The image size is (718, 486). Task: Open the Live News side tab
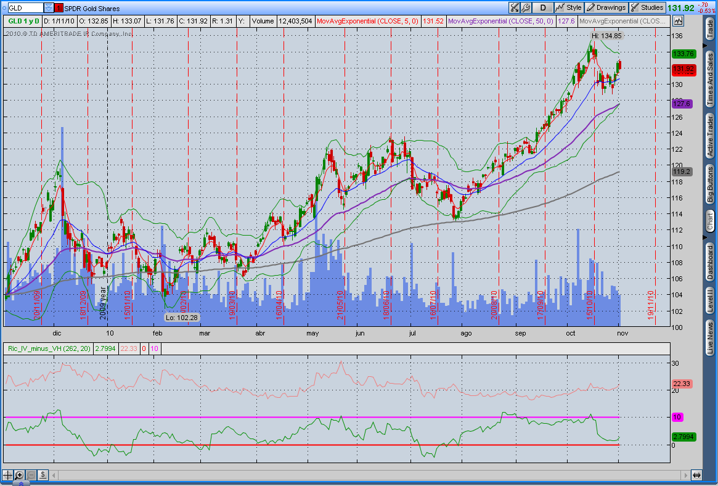point(710,338)
